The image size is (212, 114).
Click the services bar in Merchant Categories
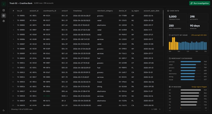click(x=191, y=62)
